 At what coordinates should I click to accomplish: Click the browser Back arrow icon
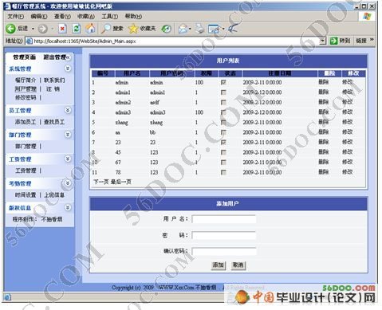pyautogui.click(x=10, y=29)
